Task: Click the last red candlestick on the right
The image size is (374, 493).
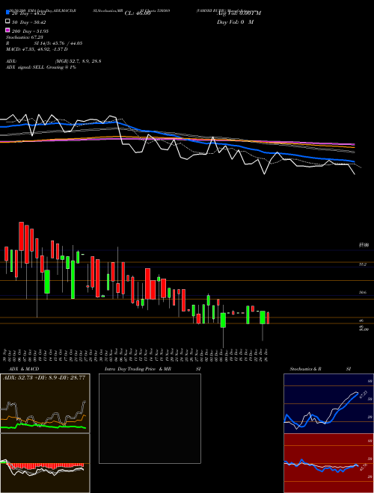Action: (x=268, y=318)
